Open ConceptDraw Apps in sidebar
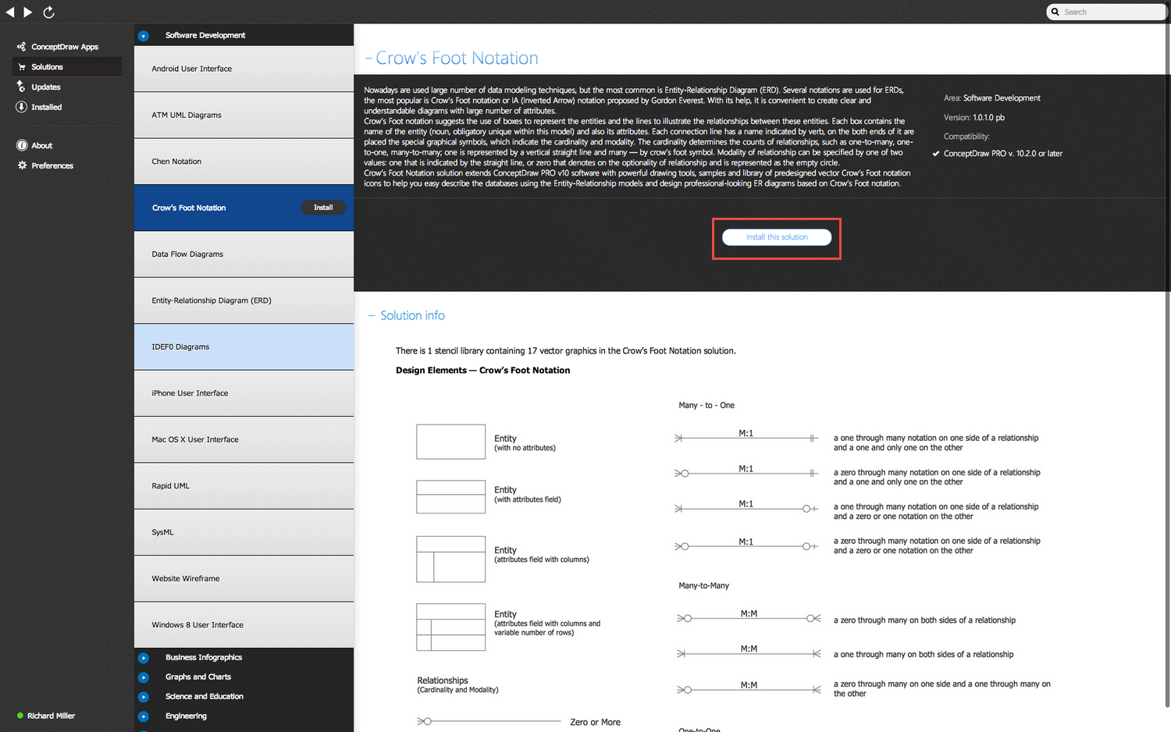 pyautogui.click(x=65, y=47)
